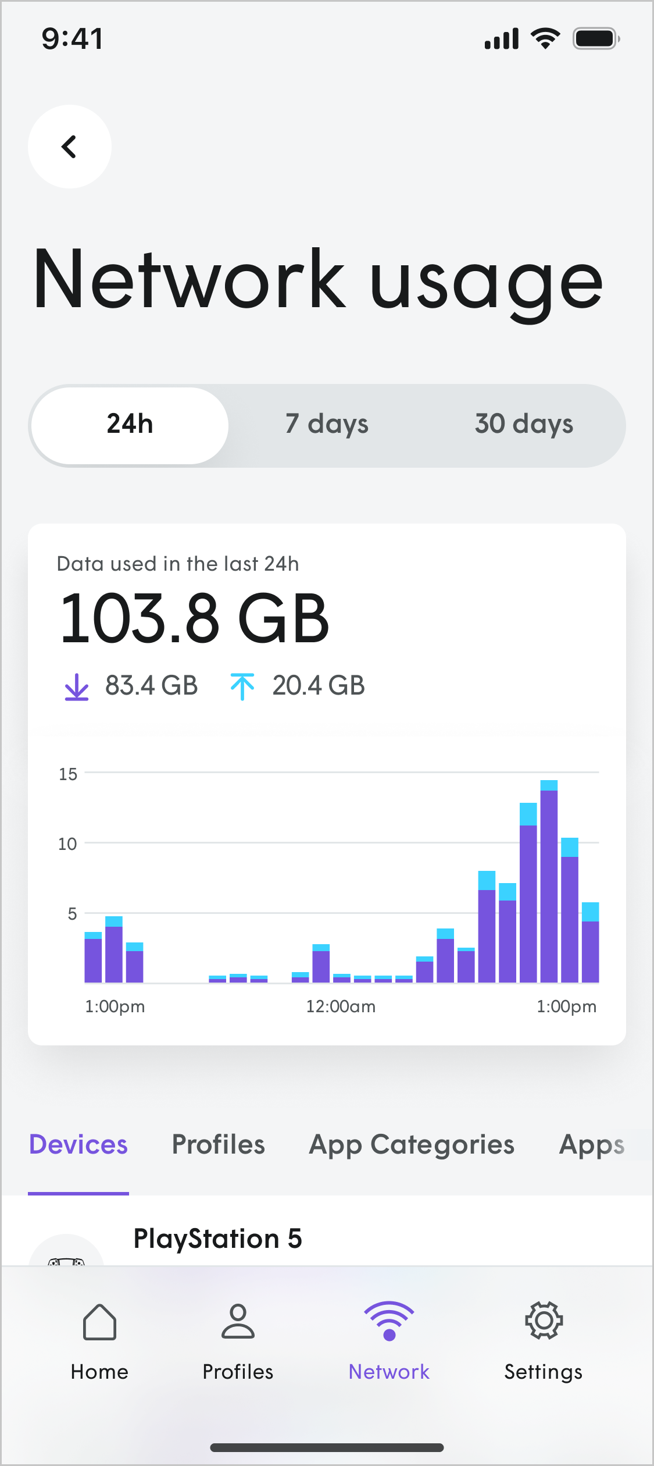Image resolution: width=654 pixels, height=1466 pixels.
Task: Open the Settings gear icon
Action: click(543, 1322)
